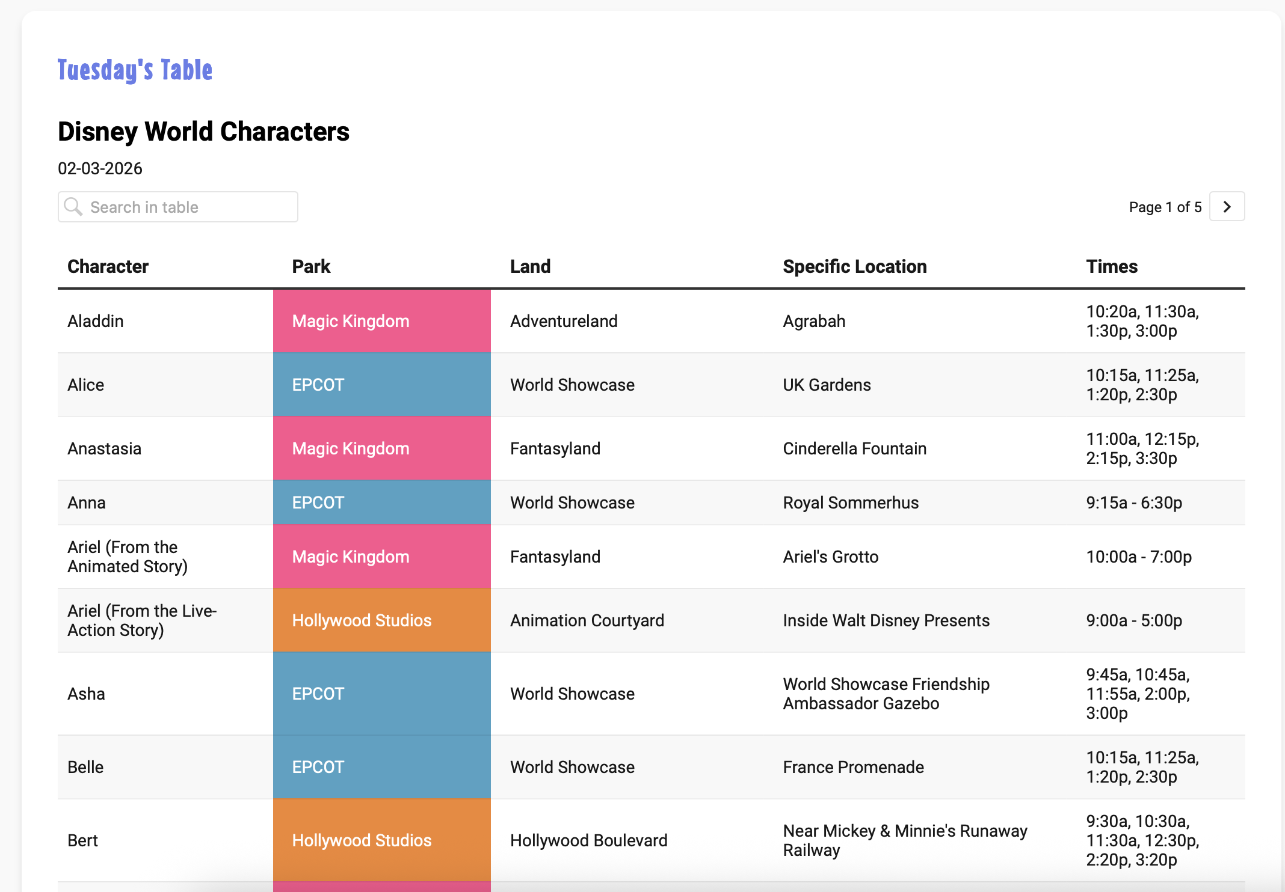Click the Belle character name
The width and height of the screenshot is (1285, 892).
[85, 767]
